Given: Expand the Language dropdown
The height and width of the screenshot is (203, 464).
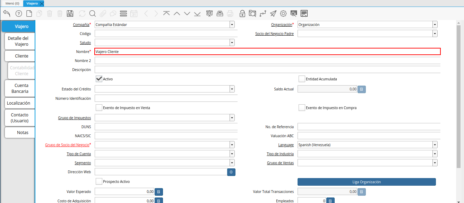Looking at the screenshot, I should [435, 145].
